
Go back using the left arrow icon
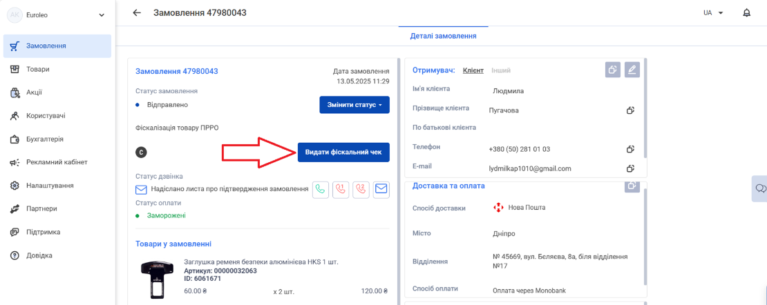click(x=137, y=12)
